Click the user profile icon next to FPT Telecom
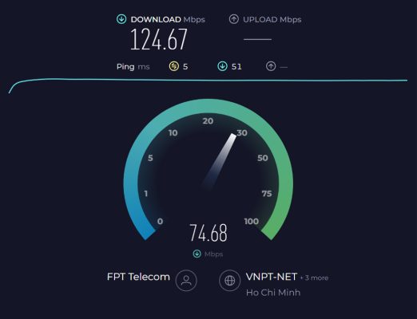Viewport: 417px width, 319px height. tap(186, 281)
